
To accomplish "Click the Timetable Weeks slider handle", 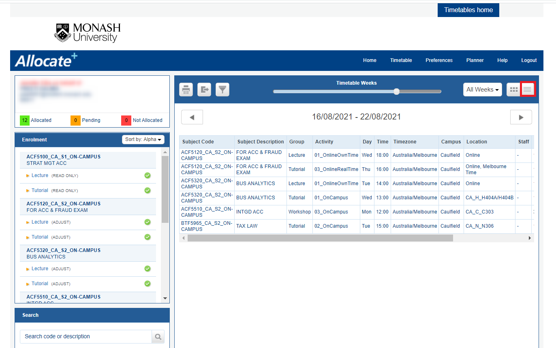I will pyautogui.click(x=397, y=92).
